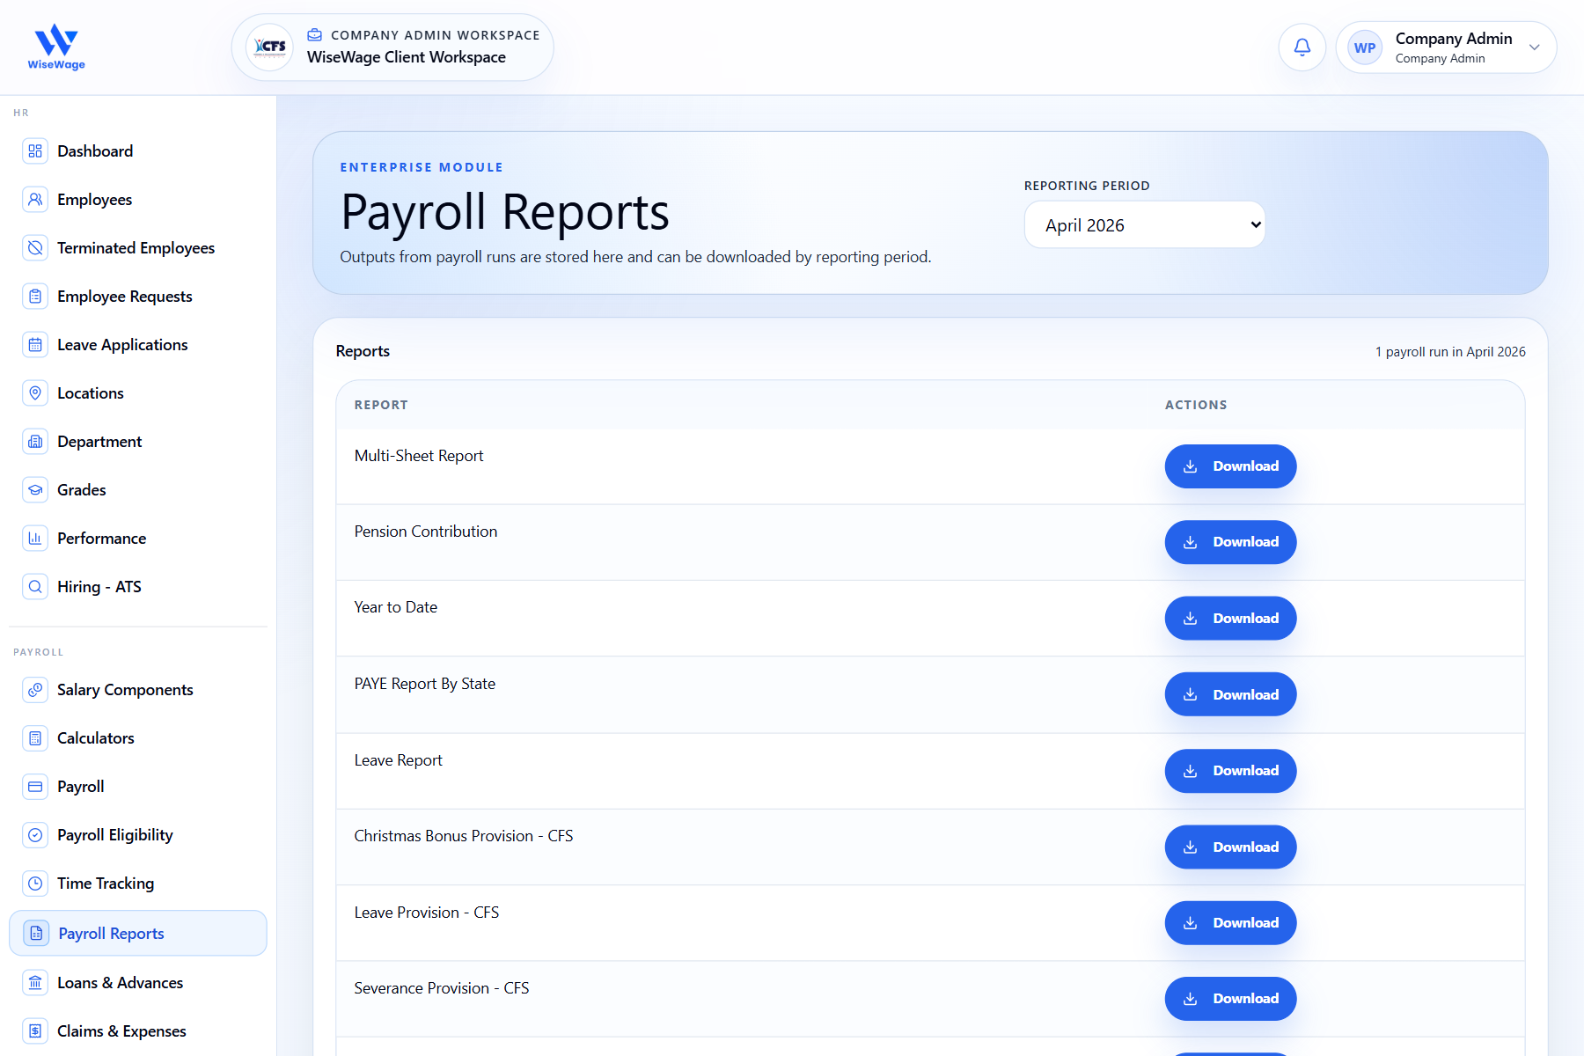Image resolution: width=1584 pixels, height=1056 pixels.
Task: Click the 'PAYE Report By State' row name
Action: (x=425, y=684)
